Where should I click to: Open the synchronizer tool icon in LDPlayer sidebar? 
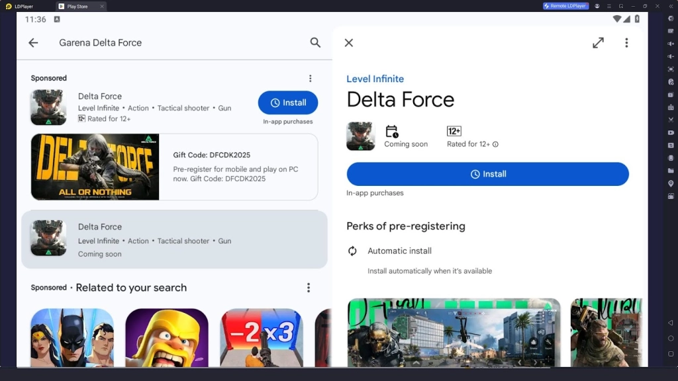[671, 145]
